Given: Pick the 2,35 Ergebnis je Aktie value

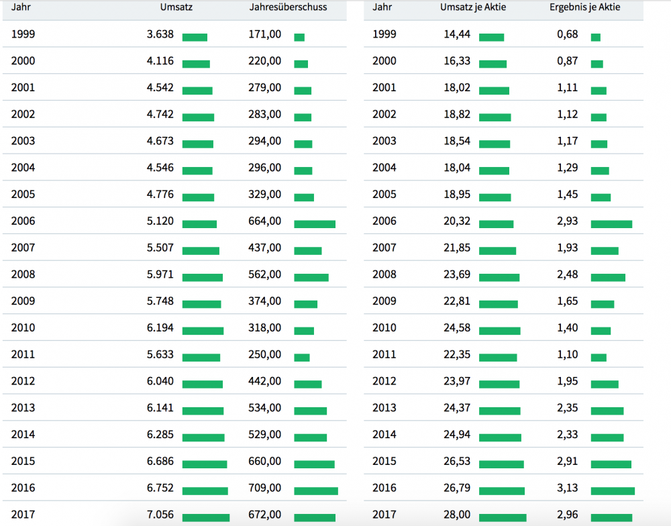Looking at the screenshot, I should pos(568,408).
